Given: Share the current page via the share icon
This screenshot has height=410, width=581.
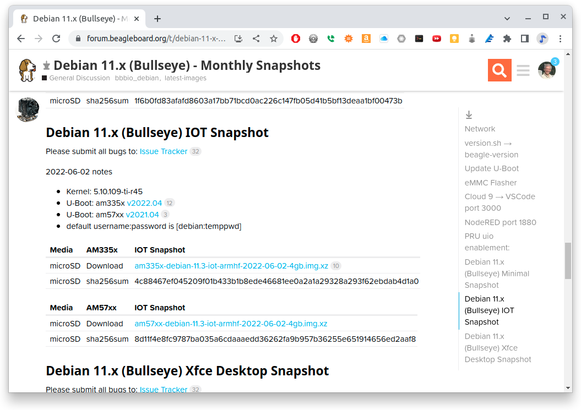Looking at the screenshot, I should pyautogui.click(x=256, y=39).
